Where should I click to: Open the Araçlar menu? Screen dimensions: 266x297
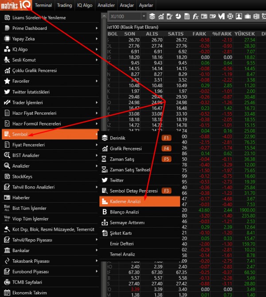[x=127, y=5]
